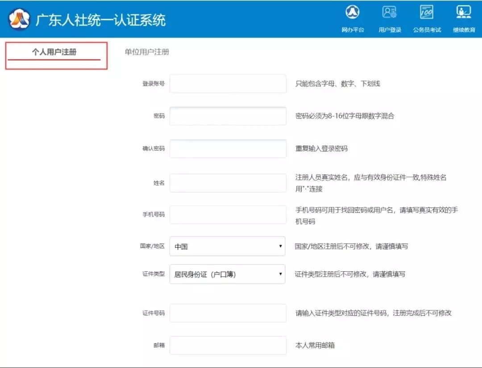The height and width of the screenshot is (368, 482).
Task: Click the 网办平台 globe icon
Action: tap(353, 12)
